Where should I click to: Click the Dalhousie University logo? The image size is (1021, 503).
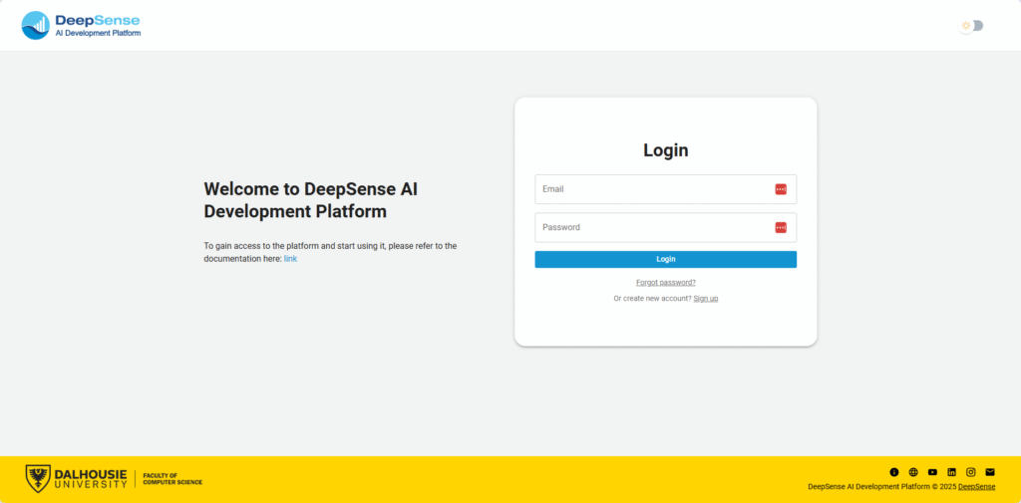click(x=76, y=479)
